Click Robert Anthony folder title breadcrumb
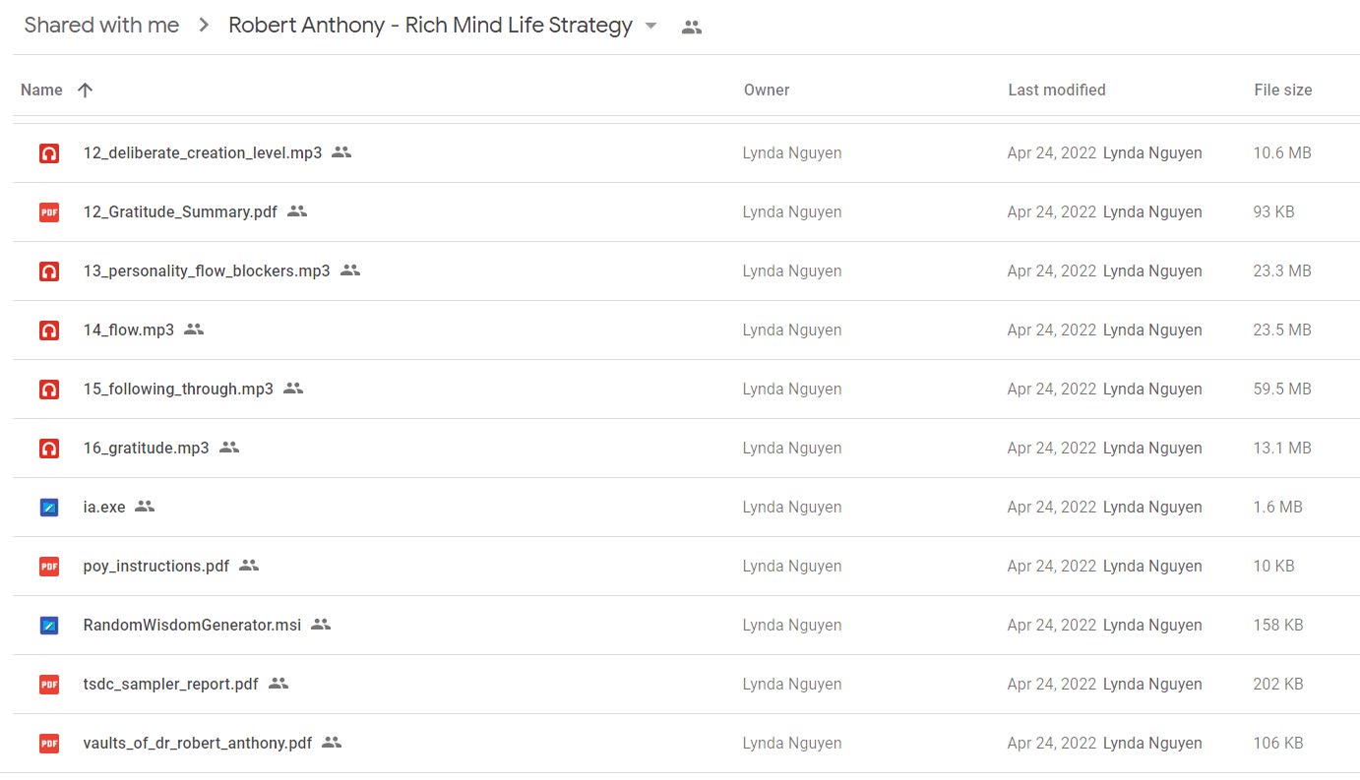The height and width of the screenshot is (780, 1360). (430, 26)
